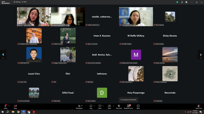Click 'Lasmi Citra' tile name
The image size is (204, 114).
pos(34,74)
